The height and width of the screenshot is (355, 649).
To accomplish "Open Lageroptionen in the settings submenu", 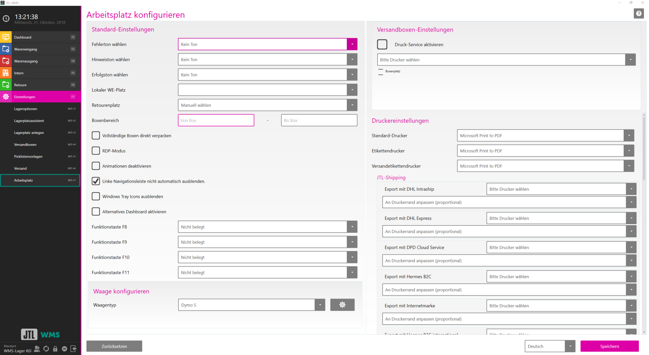I will [x=26, y=109].
